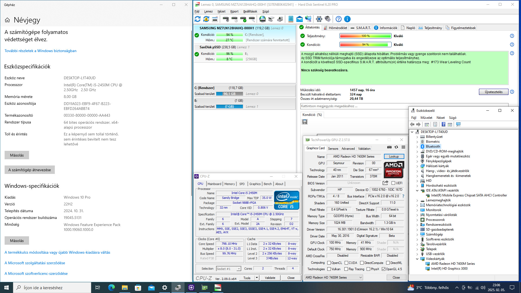Open the Riport menu in Hard Disk Sentinel
Image resolution: width=521 pixels, height=293 pixels.
pyautogui.click(x=234, y=11)
